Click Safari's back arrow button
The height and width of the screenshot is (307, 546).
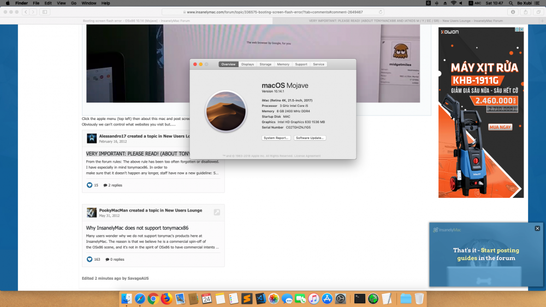click(x=26, y=12)
